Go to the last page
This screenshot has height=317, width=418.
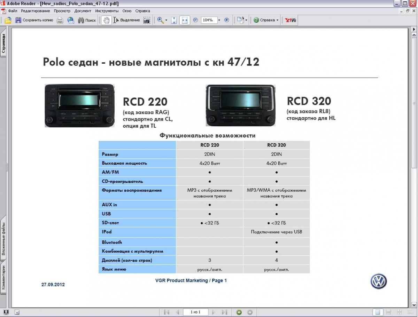pos(224,312)
